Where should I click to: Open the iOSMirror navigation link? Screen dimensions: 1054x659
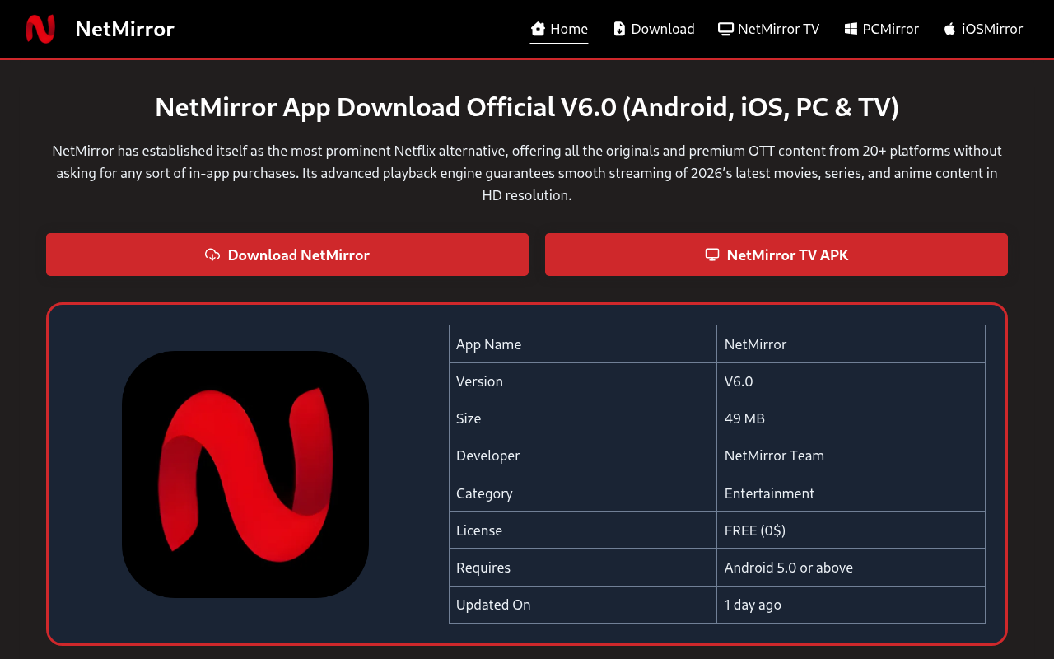tap(983, 29)
